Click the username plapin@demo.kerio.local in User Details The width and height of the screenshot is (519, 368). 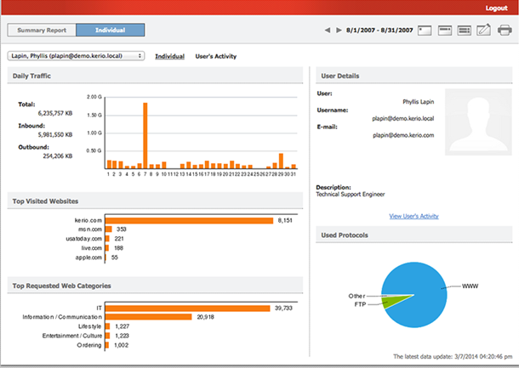[402, 118]
